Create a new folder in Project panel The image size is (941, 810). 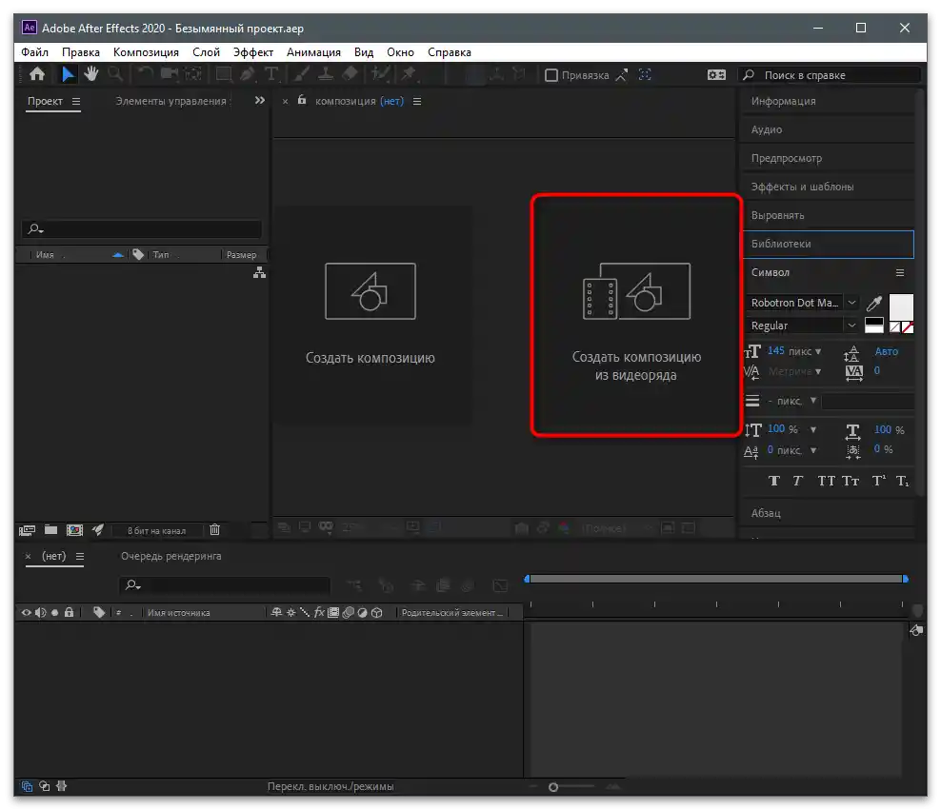point(51,529)
